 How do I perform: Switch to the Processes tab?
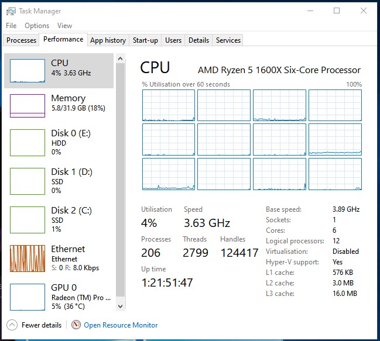pyautogui.click(x=21, y=40)
